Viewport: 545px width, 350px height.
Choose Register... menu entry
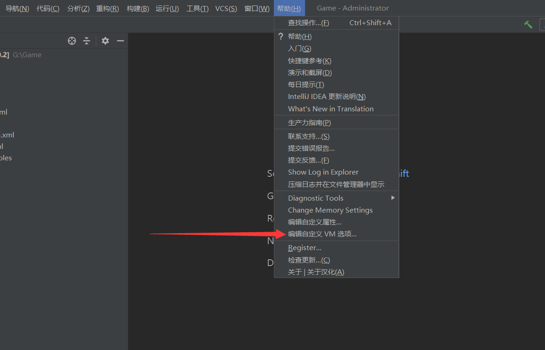click(337, 248)
